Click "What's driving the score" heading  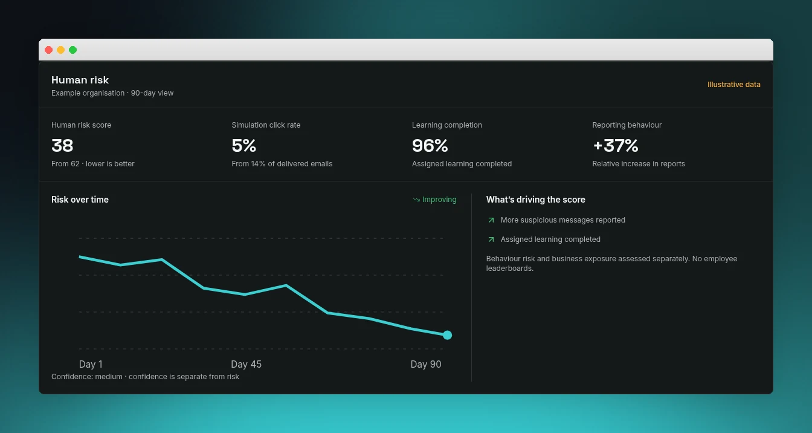536,200
